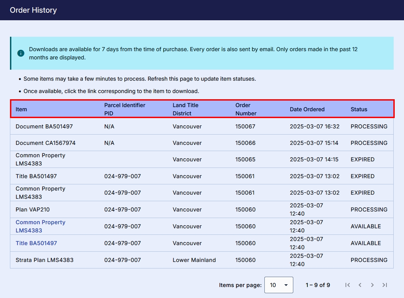Screen dimensions: 404x298
Task: Click the Item column header
Action: (x=21, y=110)
